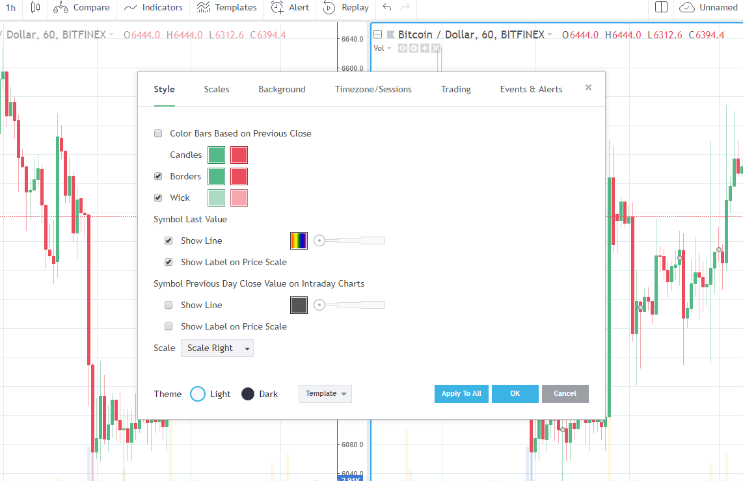Image resolution: width=743 pixels, height=481 pixels.
Task: Open the Indicators menu
Action: tap(153, 8)
